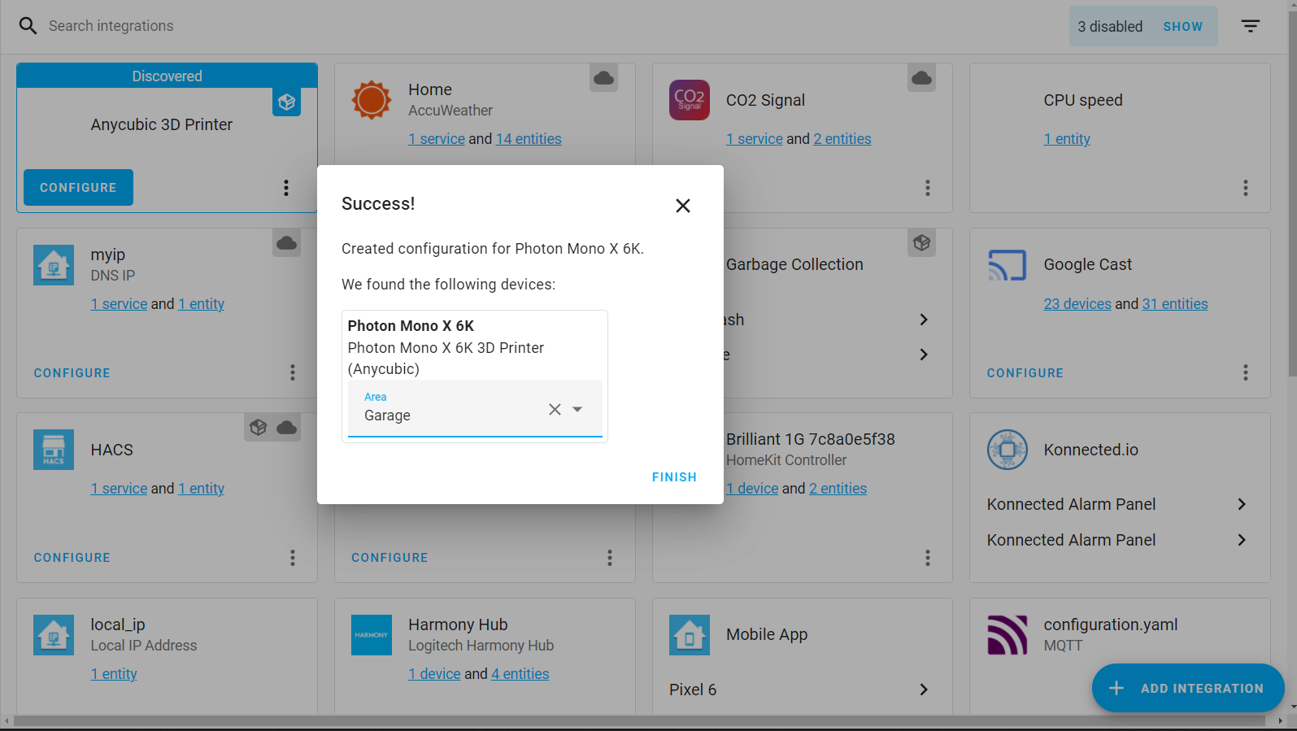Image resolution: width=1297 pixels, height=731 pixels.
Task: Open Google Cast 31 entities link
Action: click(x=1175, y=304)
